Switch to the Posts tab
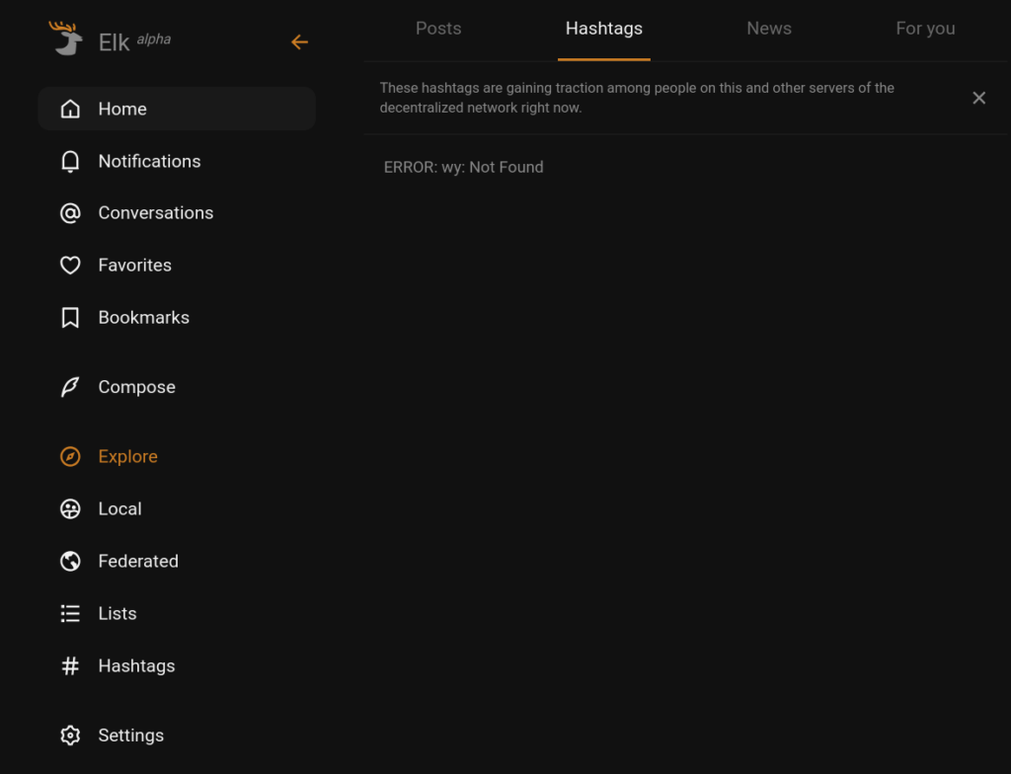The width and height of the screenshot is (1011, 774). (x=438, y=29)
